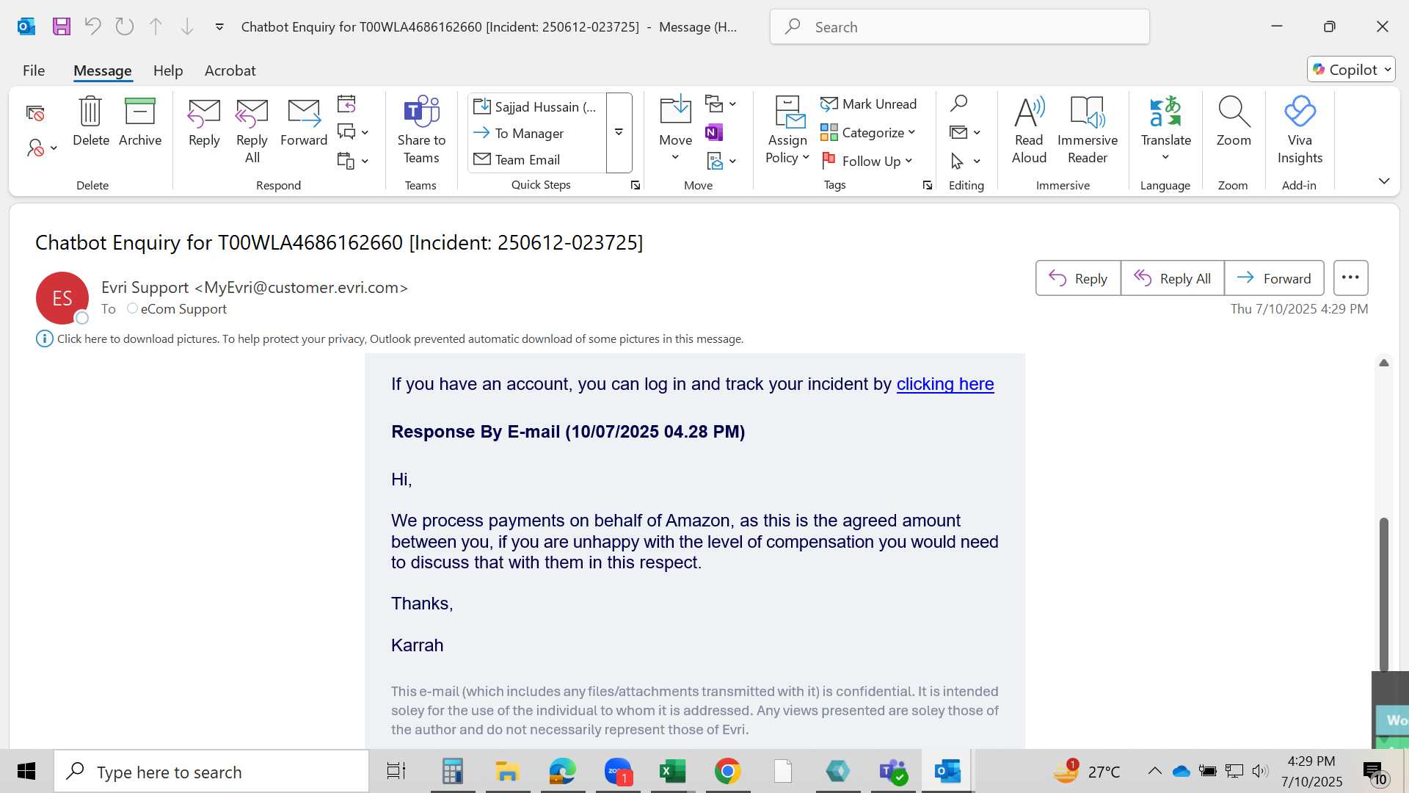Open Windows Start menu

click(x=26, y=772)
